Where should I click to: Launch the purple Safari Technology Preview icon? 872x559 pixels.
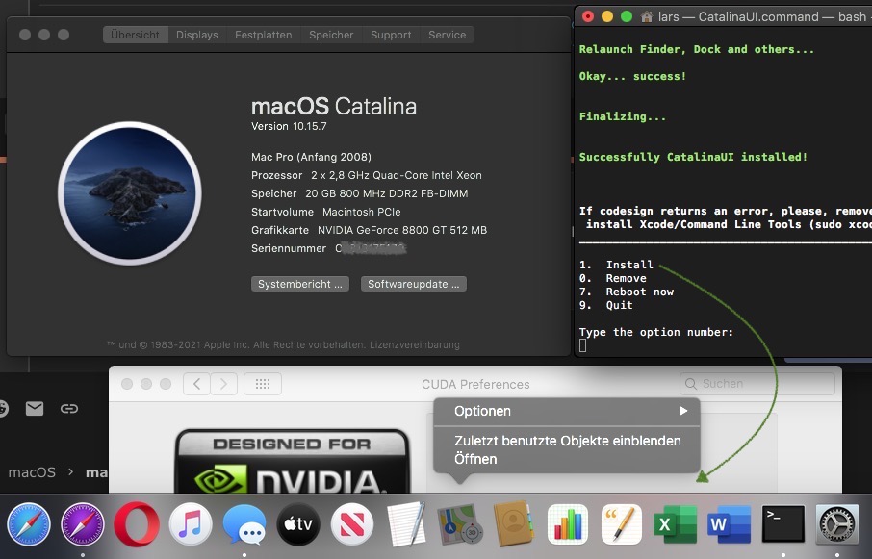pos(83,524)
